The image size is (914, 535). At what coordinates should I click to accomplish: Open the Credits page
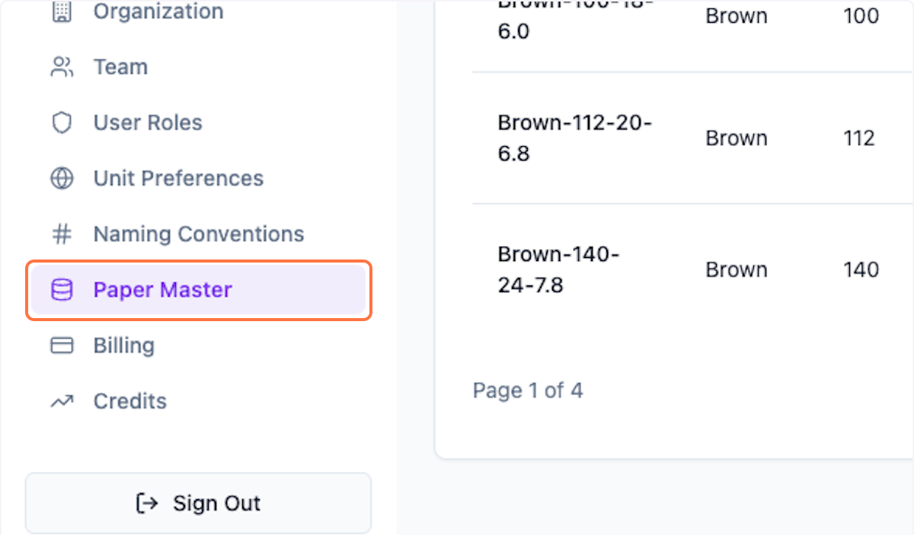129,401
